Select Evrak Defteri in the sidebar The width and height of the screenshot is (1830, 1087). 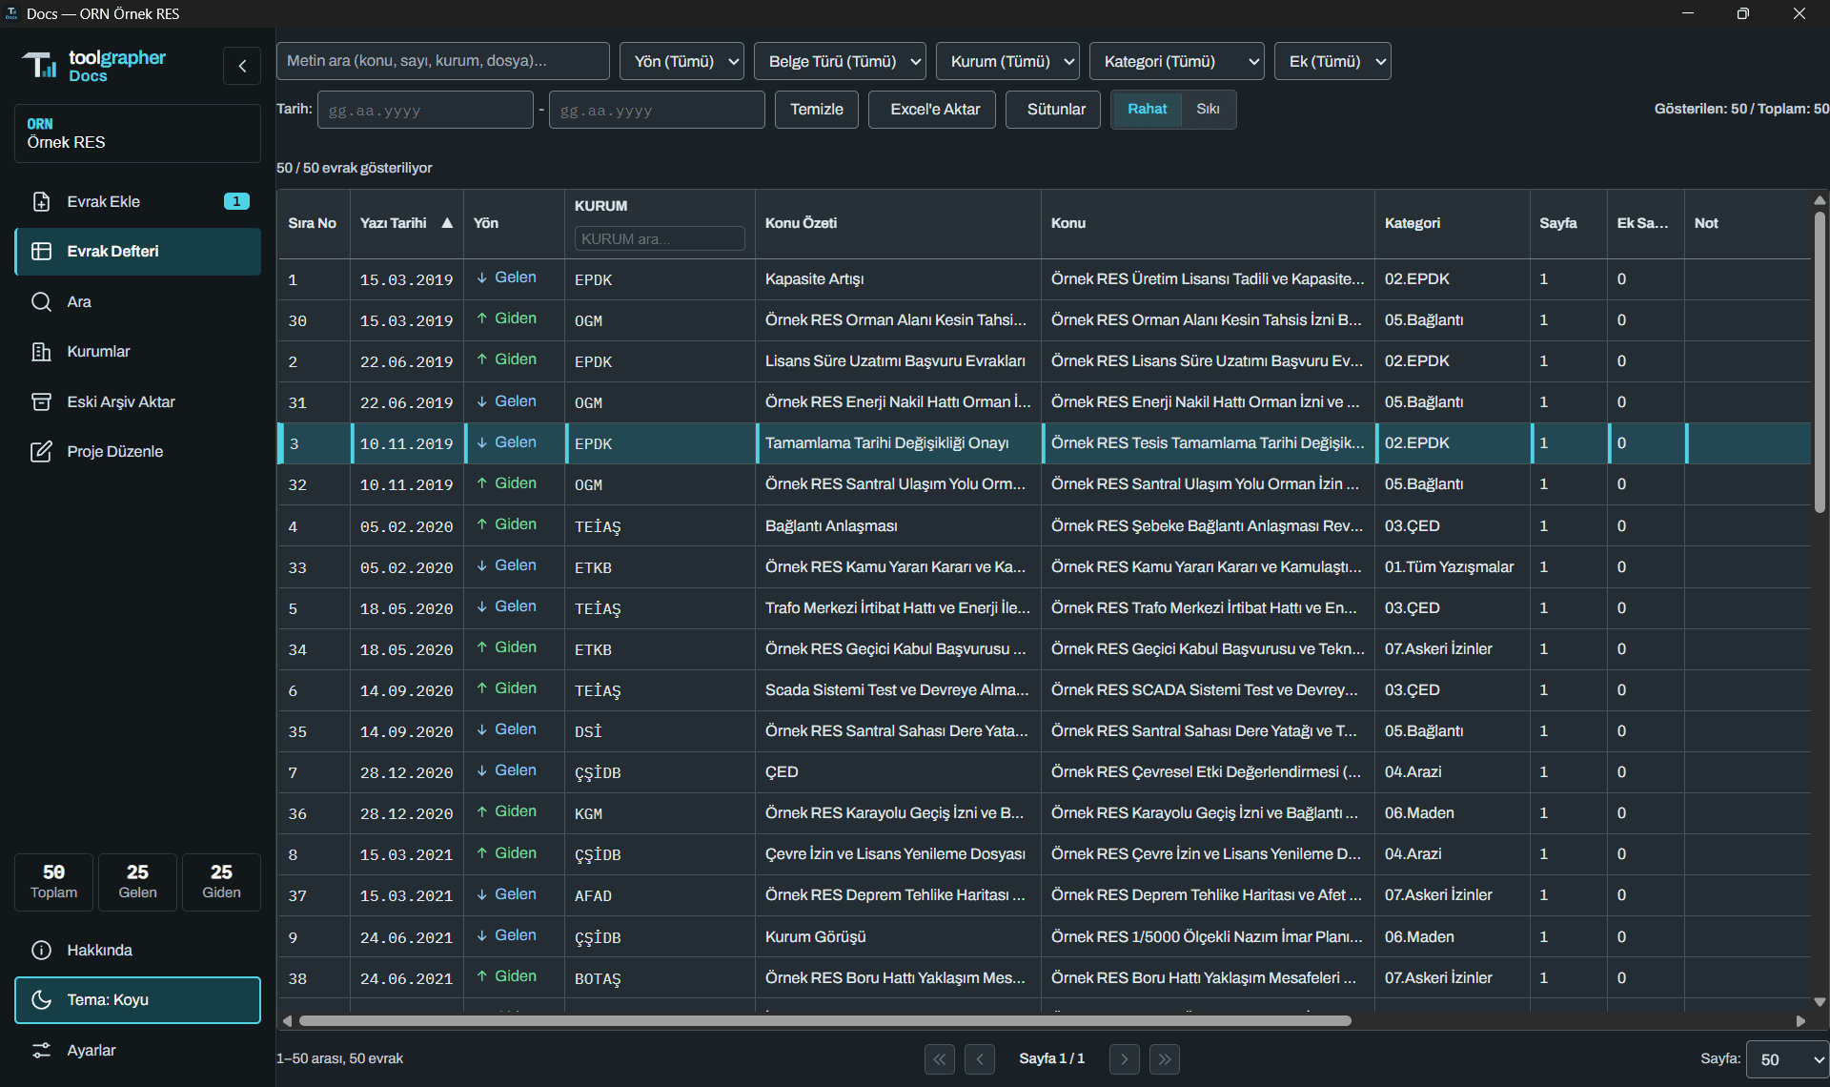[x=138, y=251]
